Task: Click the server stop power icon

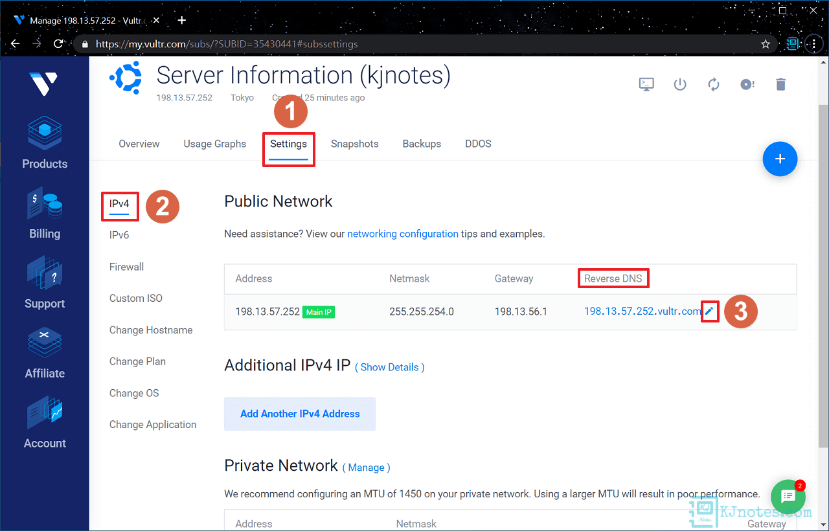Action: (680, 84)
